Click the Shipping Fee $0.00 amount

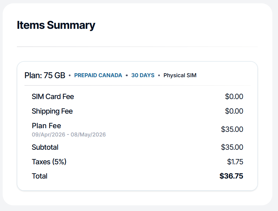tap(234, 111)
